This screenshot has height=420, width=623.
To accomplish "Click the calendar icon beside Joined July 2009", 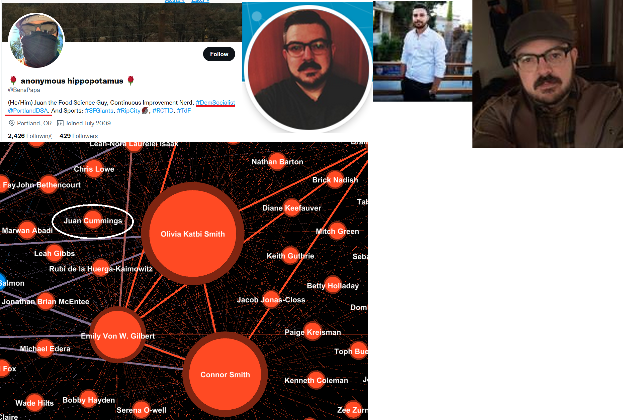I will (60, 123).
